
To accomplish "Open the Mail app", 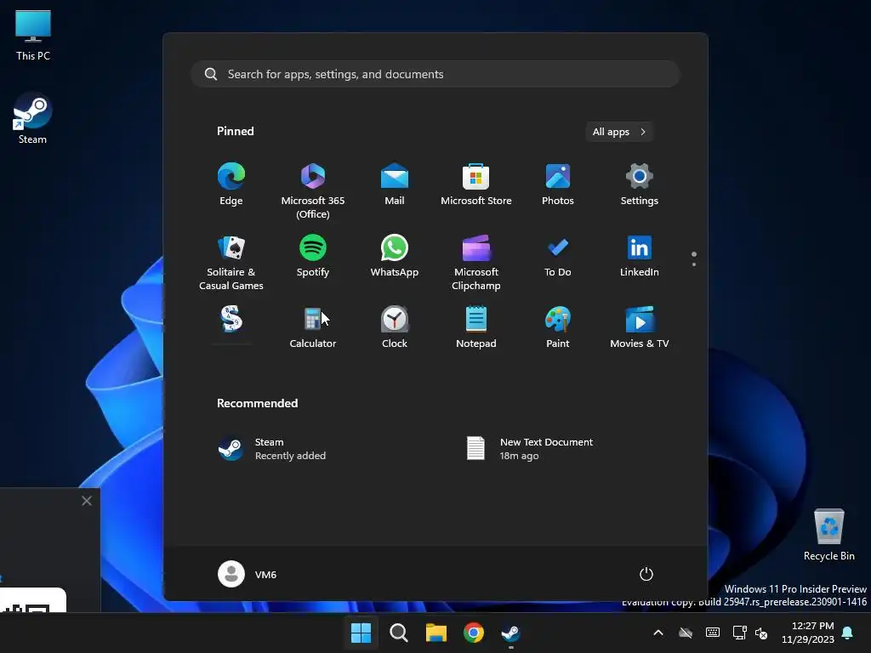I will 395,185.
